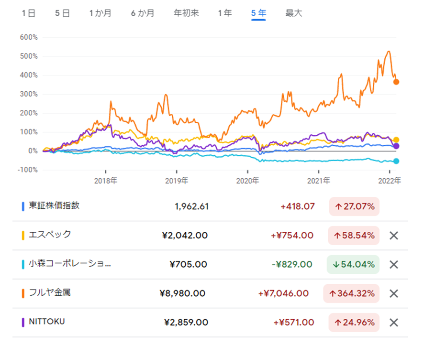Click yellow color bar beside エスペック
Screen dimensions: 424x345
click(23, 236)
